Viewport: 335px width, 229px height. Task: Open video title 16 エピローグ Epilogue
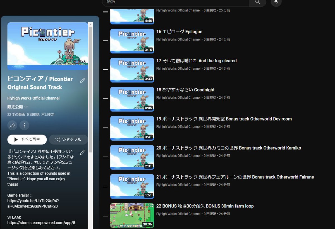point(179,32)
